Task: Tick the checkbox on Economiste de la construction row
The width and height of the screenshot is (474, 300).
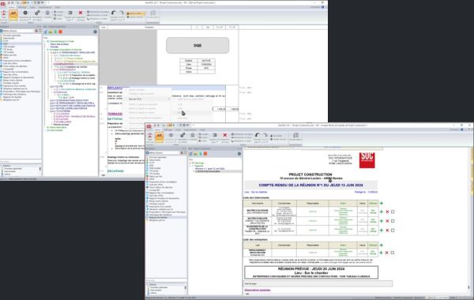Action: pos(393,231)
